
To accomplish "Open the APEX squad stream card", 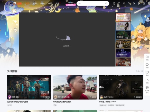I will pos(29,87).
